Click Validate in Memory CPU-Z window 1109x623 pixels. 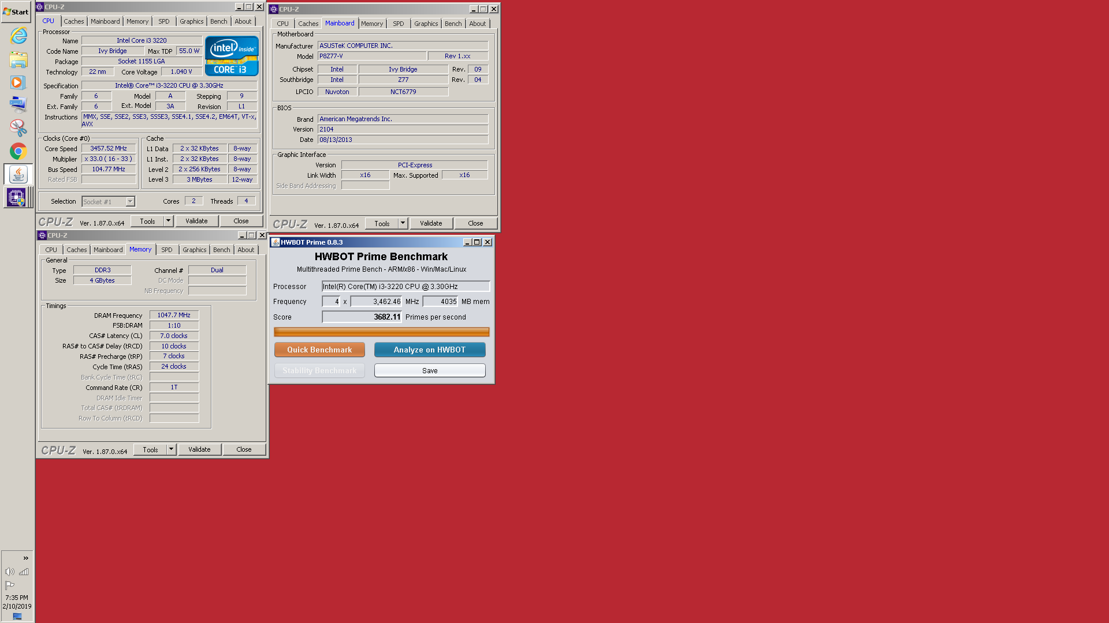pos(199,449)
